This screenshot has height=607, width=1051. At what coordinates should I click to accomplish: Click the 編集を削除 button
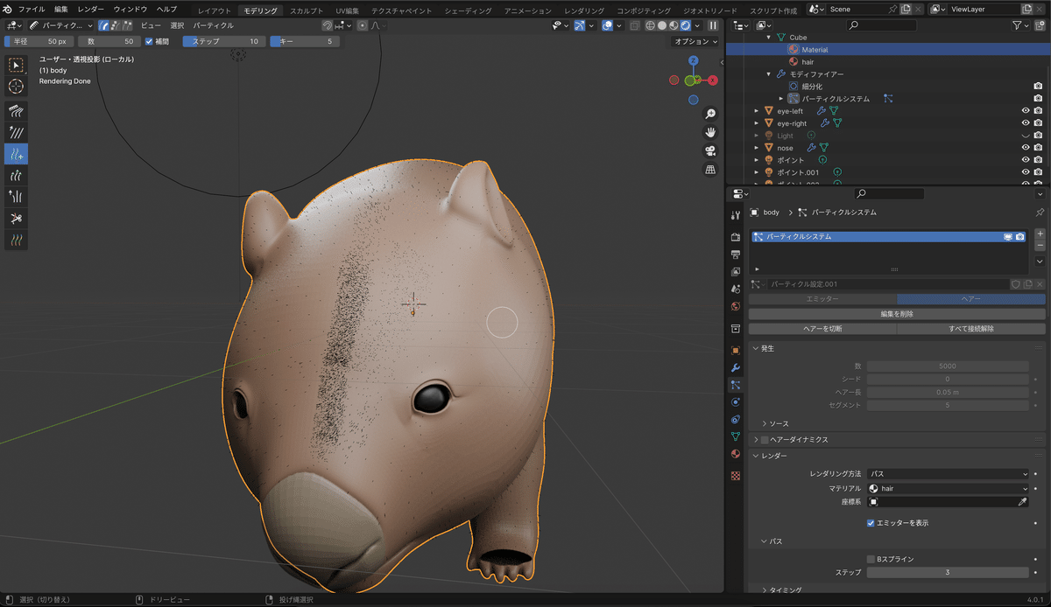coord(897,313)
